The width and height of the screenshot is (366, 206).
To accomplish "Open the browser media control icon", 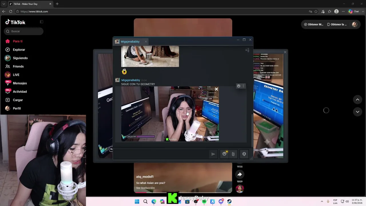I will pos(323,11).
